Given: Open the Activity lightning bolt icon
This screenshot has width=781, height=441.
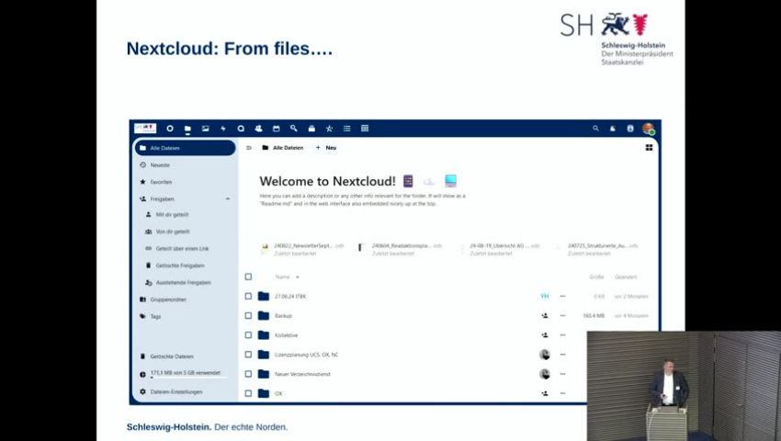Looking at the screenshot, I should click(x=222, y=129).
